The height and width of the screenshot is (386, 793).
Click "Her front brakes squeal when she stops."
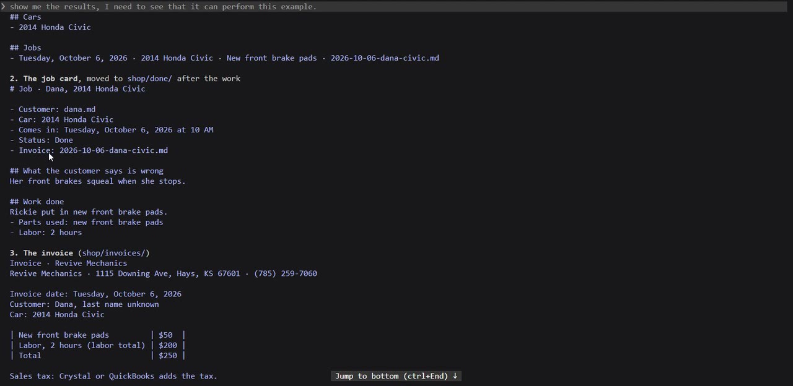(98, 181)
